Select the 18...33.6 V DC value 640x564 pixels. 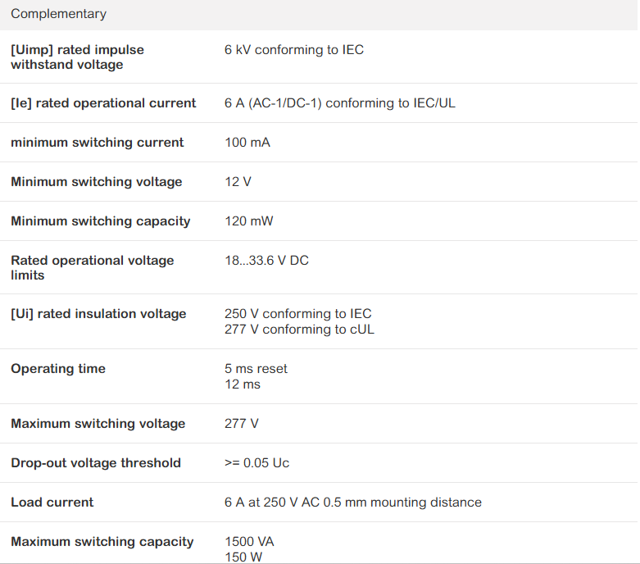coord(266,260)
